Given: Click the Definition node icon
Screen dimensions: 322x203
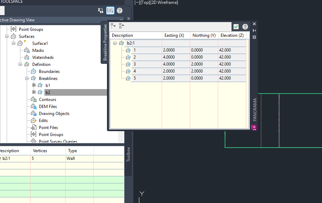Looking at the screenshot, I should coord(27,64).
